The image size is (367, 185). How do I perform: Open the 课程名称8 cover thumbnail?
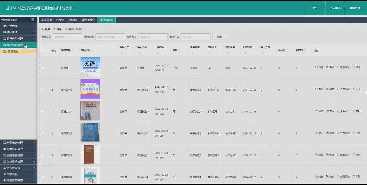point(90,89)
